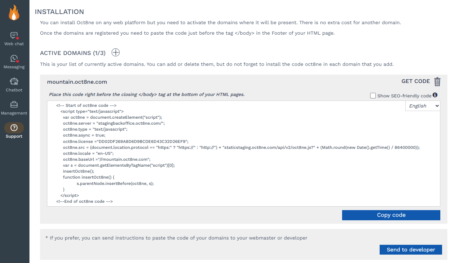
Task: Click the Oct8ne flame logo
Action: tap(14, 13)
